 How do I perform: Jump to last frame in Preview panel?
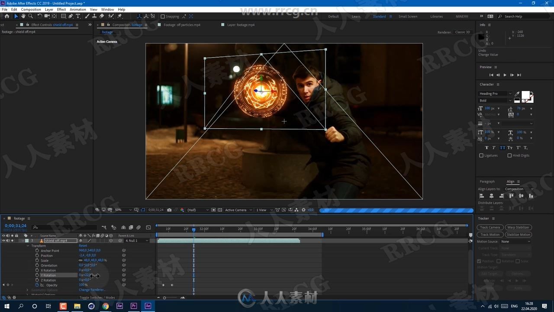pos(519,75)
